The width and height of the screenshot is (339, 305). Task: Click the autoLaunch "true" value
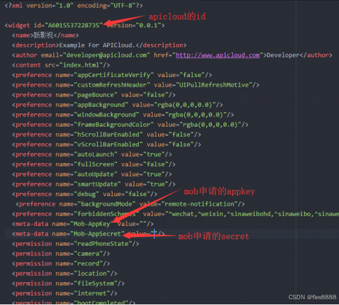(154, 155)
